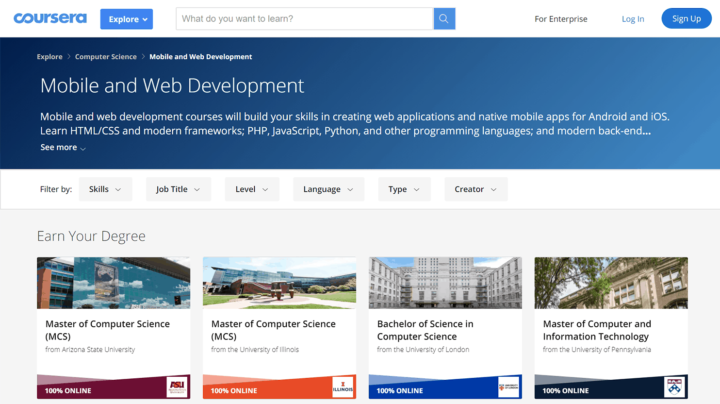Screen dimensions: 720x404
Task: Click 'from the University of Pennsylvania' text
Action: click(x=597, y=350)
